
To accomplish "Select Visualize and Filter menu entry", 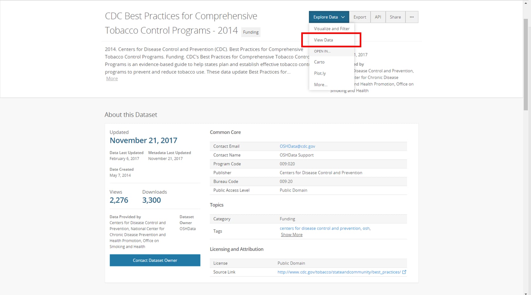I will pos(331,29).
